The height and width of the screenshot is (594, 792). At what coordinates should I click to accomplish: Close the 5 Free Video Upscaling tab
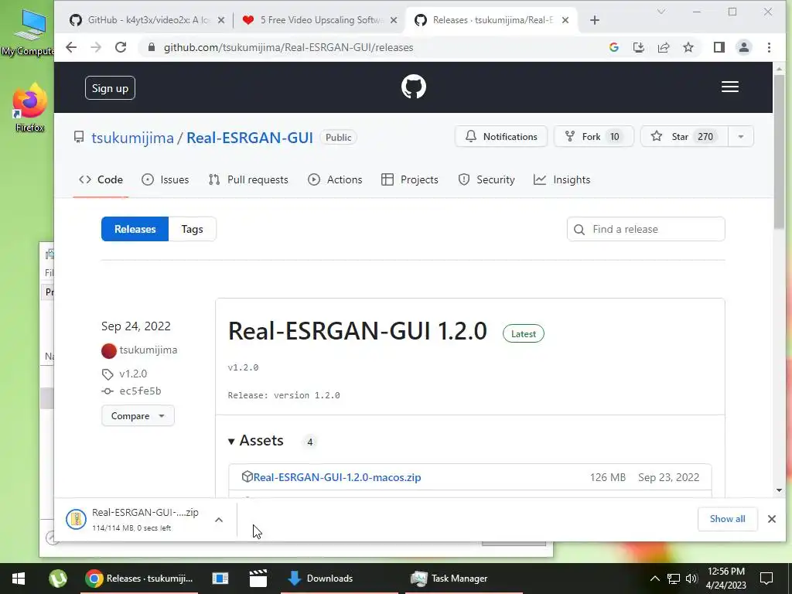click(x=394, y=20)
